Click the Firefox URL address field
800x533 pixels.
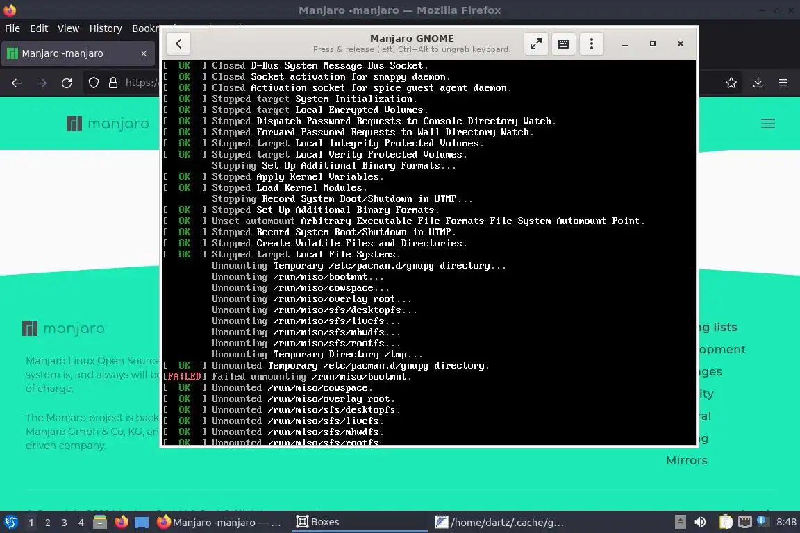click(x=142, y=83)
